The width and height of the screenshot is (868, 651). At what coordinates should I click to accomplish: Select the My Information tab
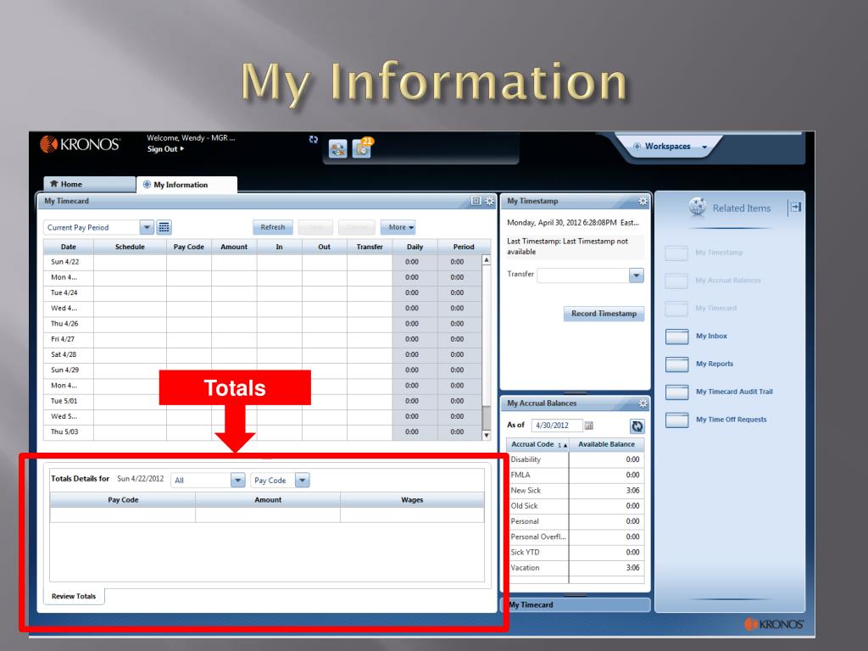point(187,184)
